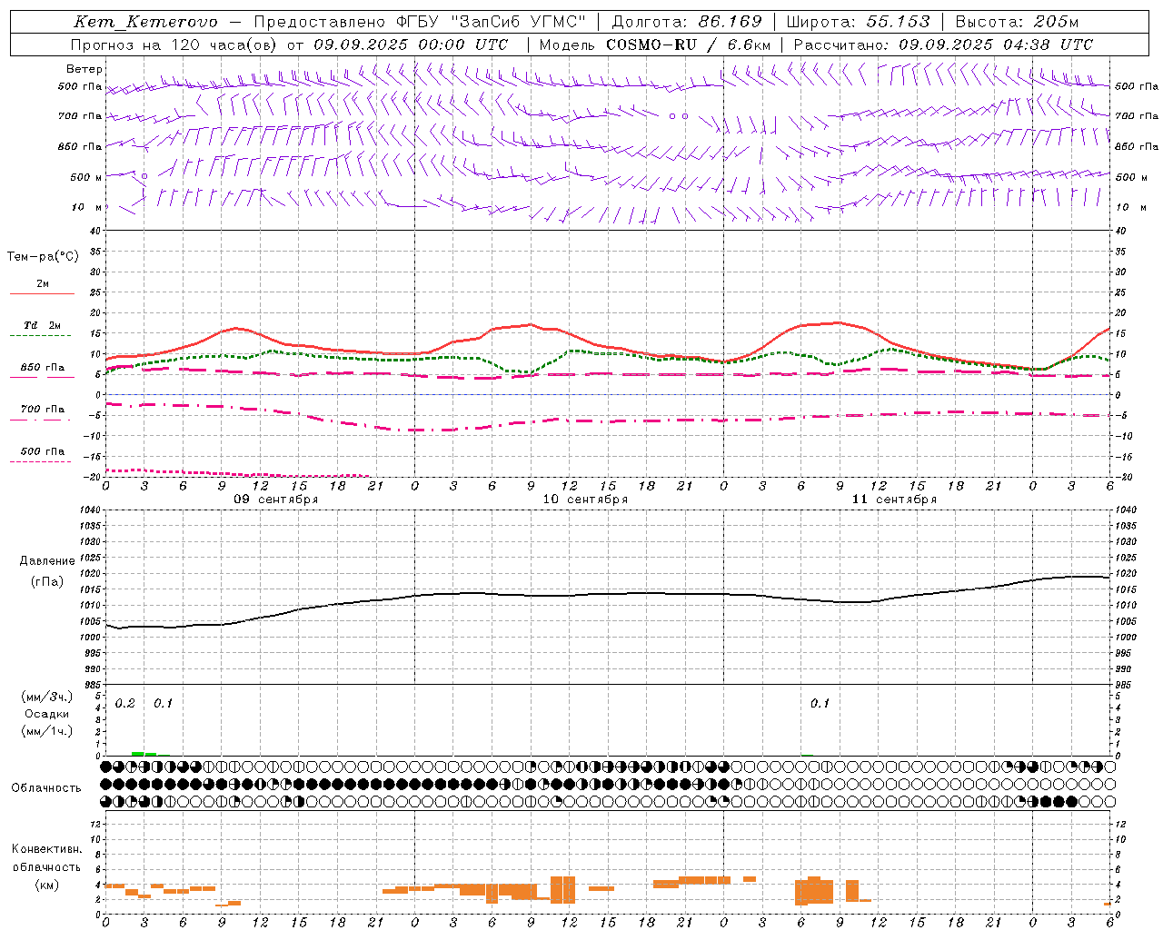
Task: Click the 'Конвективн.' convective cloud label
Action: [47, 849]
